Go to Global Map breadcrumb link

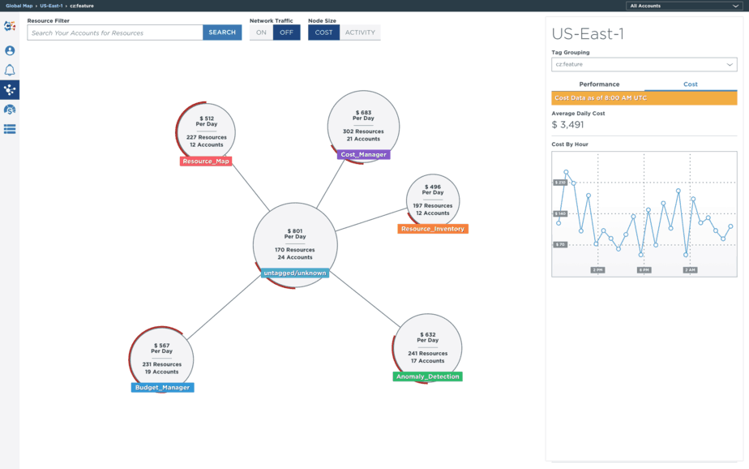19,6
